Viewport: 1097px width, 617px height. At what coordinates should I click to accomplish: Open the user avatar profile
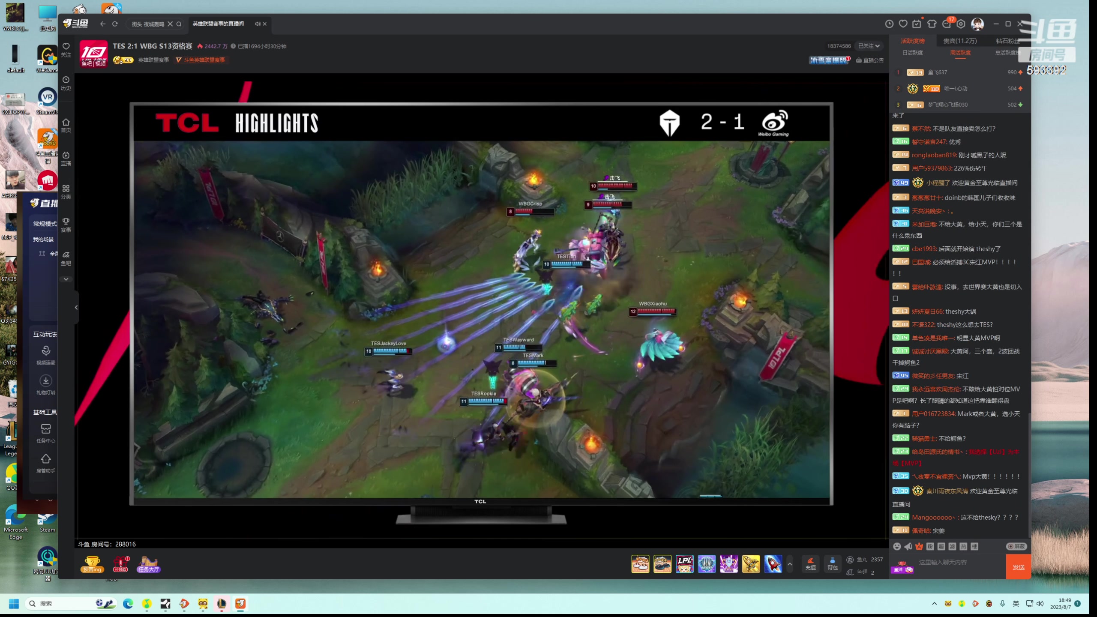click(977, 24)
